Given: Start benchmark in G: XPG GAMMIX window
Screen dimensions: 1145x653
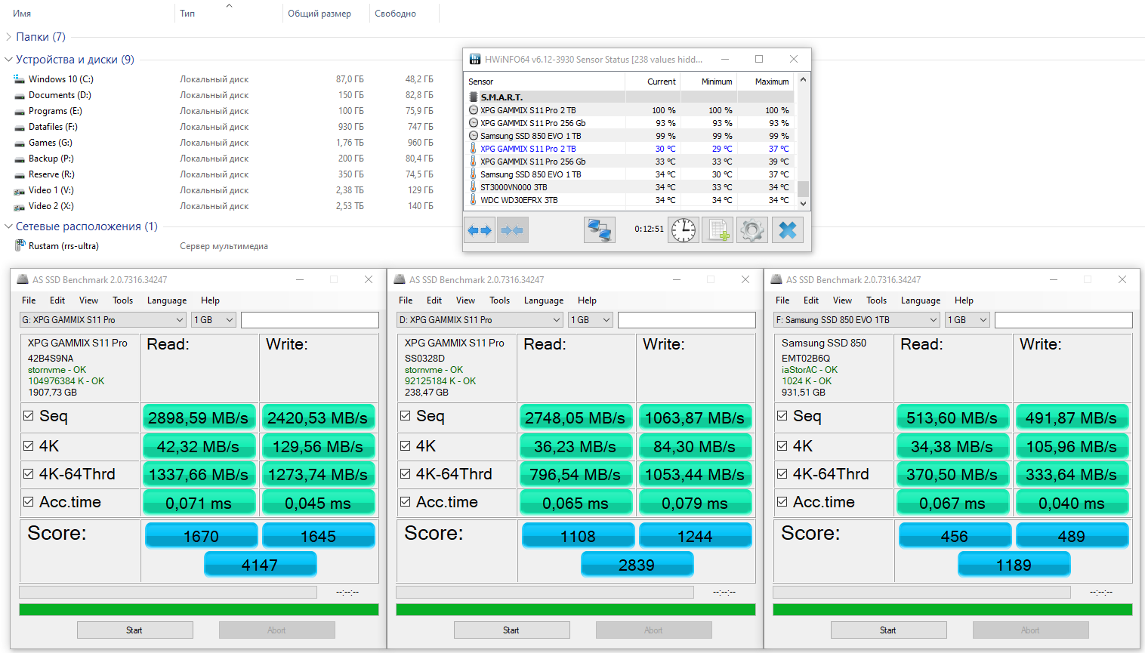Looking at the screenshot, I should [134, 630].
